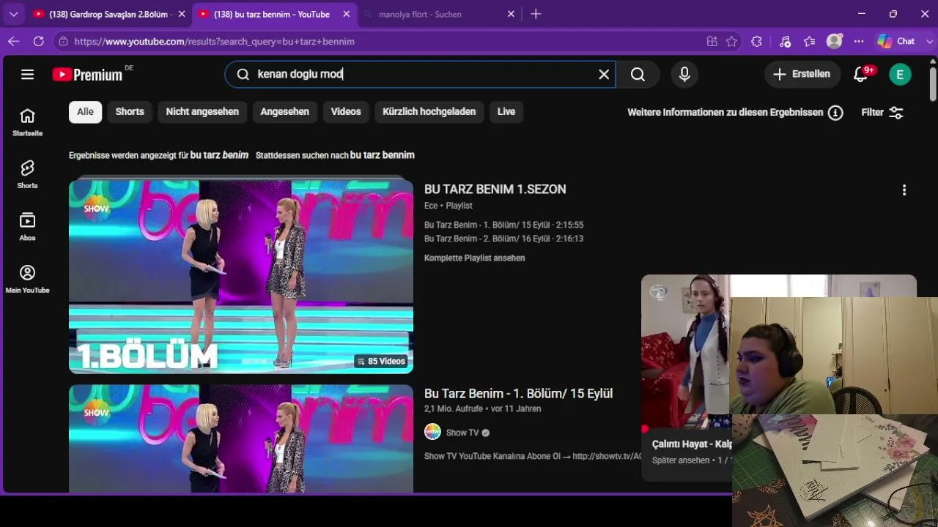Close the manolya flört - Suchen tab
Viewport: 938px width, 527px height.
click(x=512, y=14)
